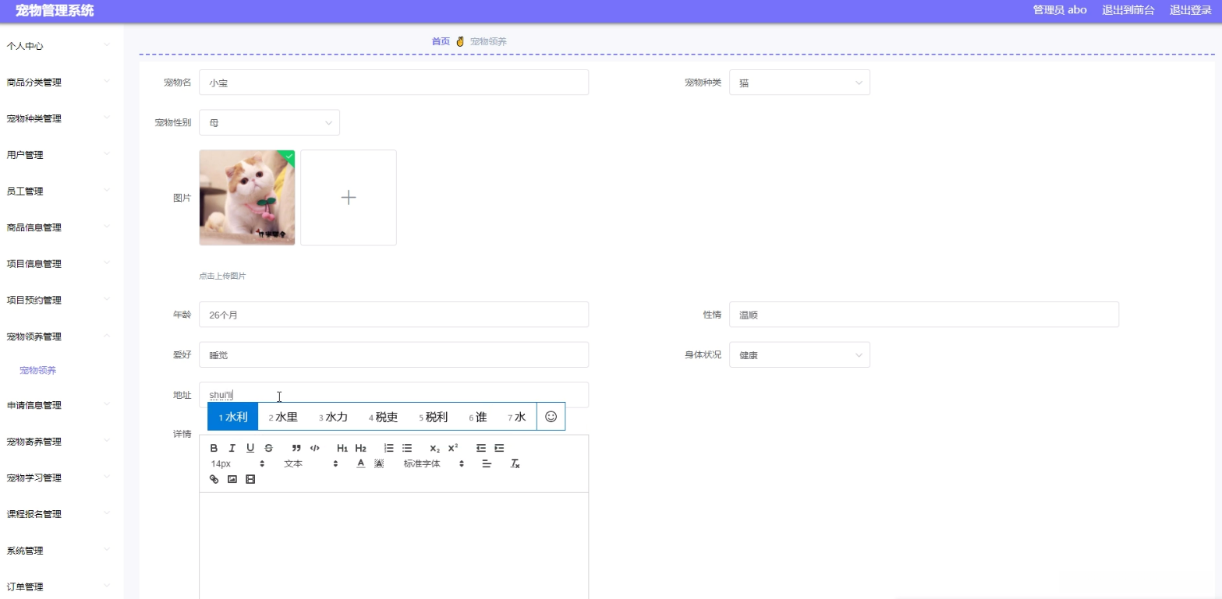Click the uploaded cat photo thumbnail
Viewport: 1222px width, 599px height.
[247, 198]
